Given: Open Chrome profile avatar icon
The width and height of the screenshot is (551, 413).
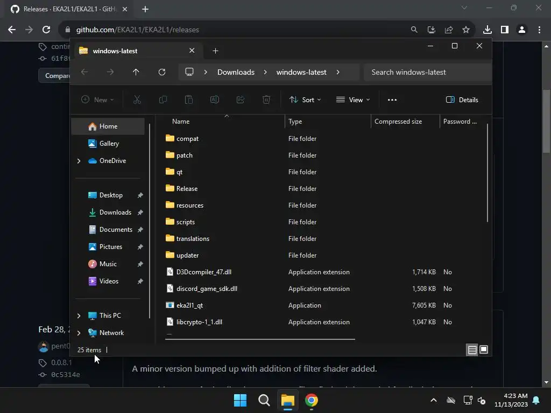Looking at the screenshot, I should 522,30.
